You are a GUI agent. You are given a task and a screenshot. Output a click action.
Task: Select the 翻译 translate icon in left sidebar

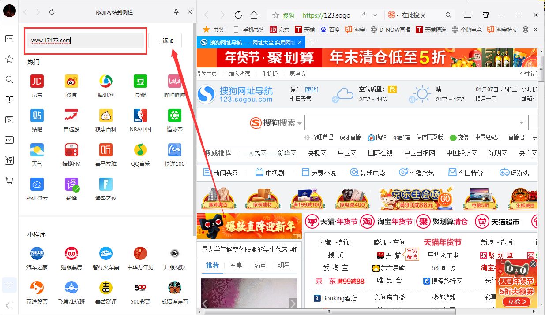coord(9,160)
